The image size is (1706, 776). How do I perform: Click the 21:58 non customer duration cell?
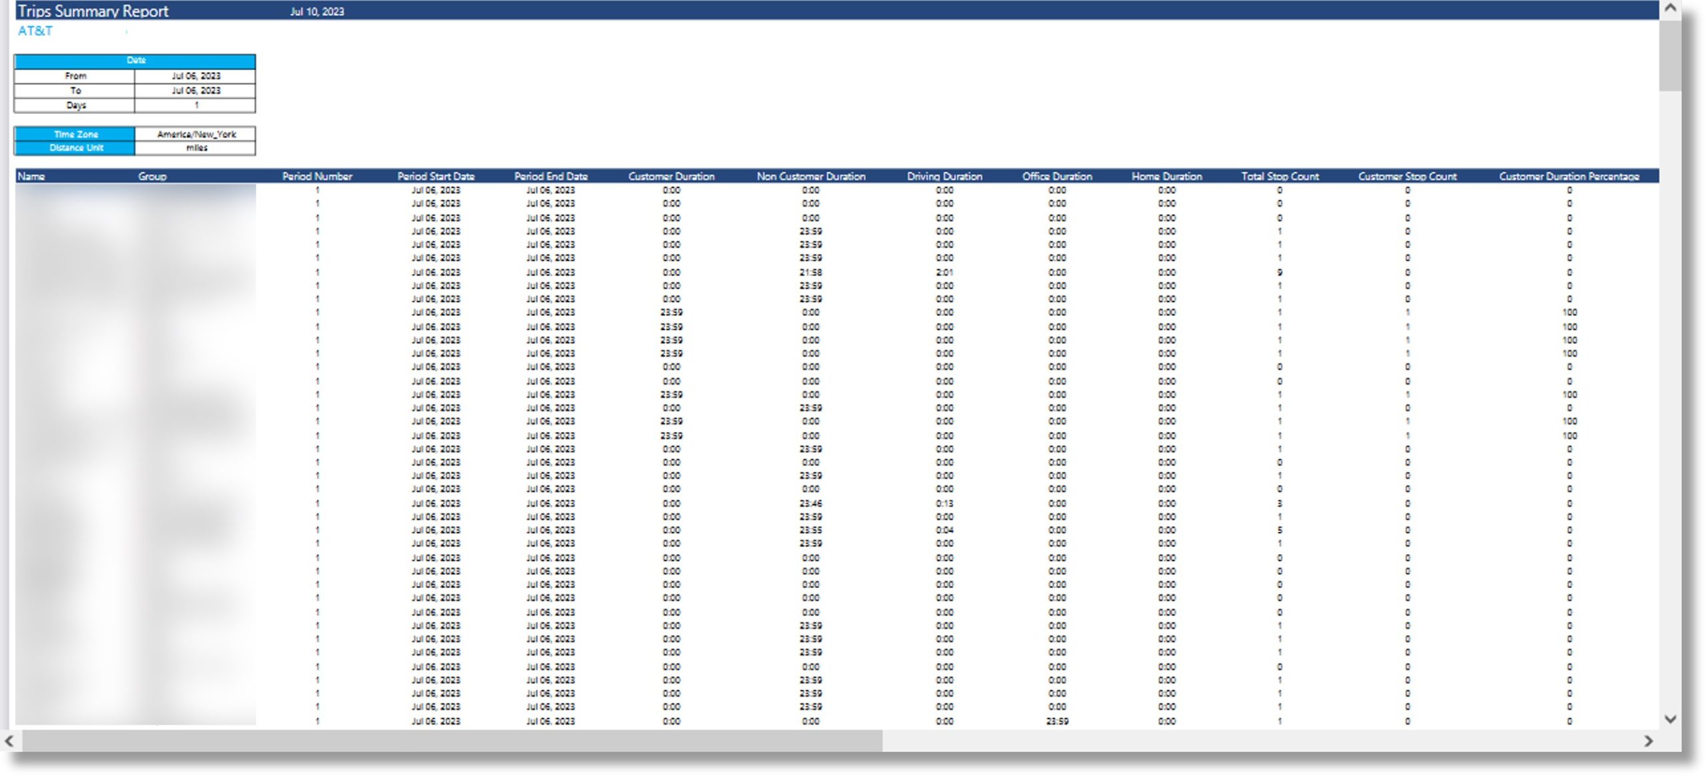coord(810,273)
